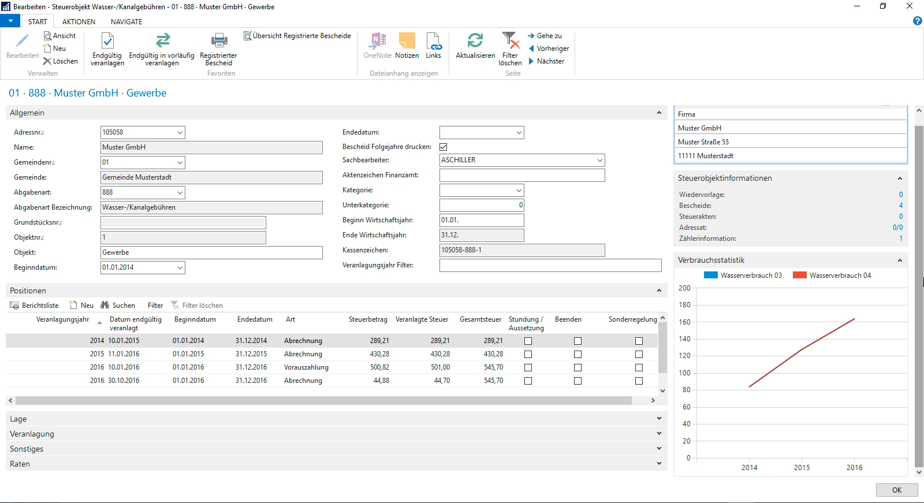Uncheck Bescheid Folgejahre drucken checkbox
Image resolution: width=924 pixels, height=503 pixels.
(x=444, y=147)
